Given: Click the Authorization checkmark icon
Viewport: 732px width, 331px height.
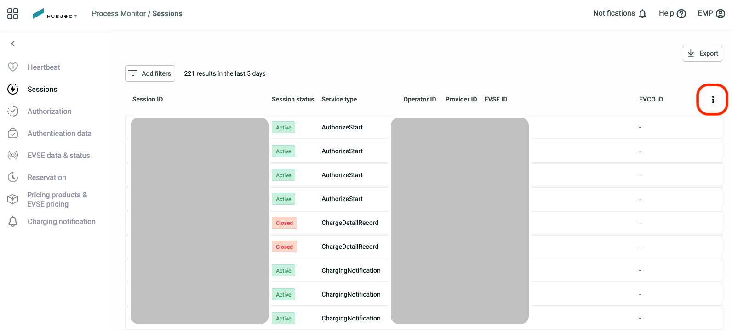Looking at the screenshot, I should (x=13, y=111).
